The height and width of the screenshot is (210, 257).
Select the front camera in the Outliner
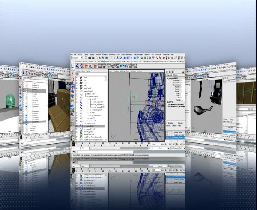pyautogui.click(x=85, y=83)
